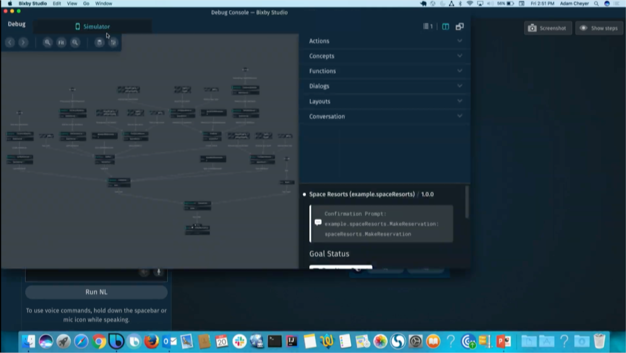Open Trash in the dock
The height and width of the screenshot is (353, 626).
599,341
